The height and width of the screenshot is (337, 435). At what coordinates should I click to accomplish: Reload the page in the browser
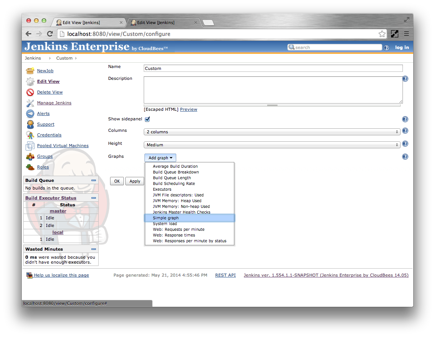50,34
